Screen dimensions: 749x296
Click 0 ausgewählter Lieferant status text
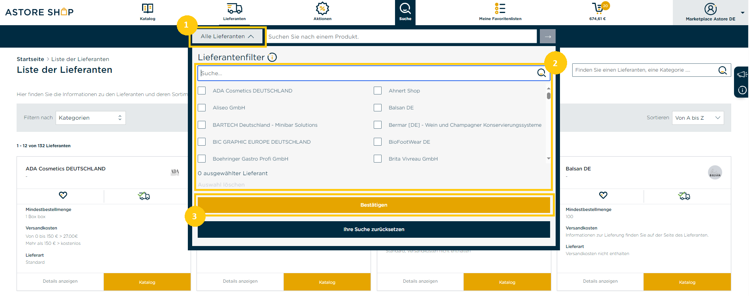[x=232, y=173]
